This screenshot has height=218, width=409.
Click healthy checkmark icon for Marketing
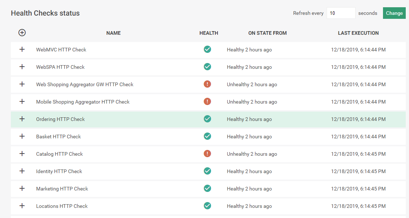(x=207, y=188)
